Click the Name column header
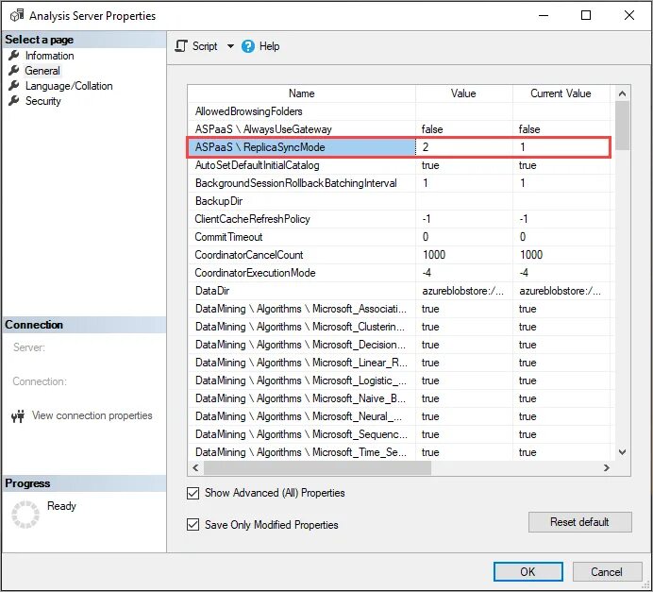This screenshot has height=592, width=653. coord(302,93)
